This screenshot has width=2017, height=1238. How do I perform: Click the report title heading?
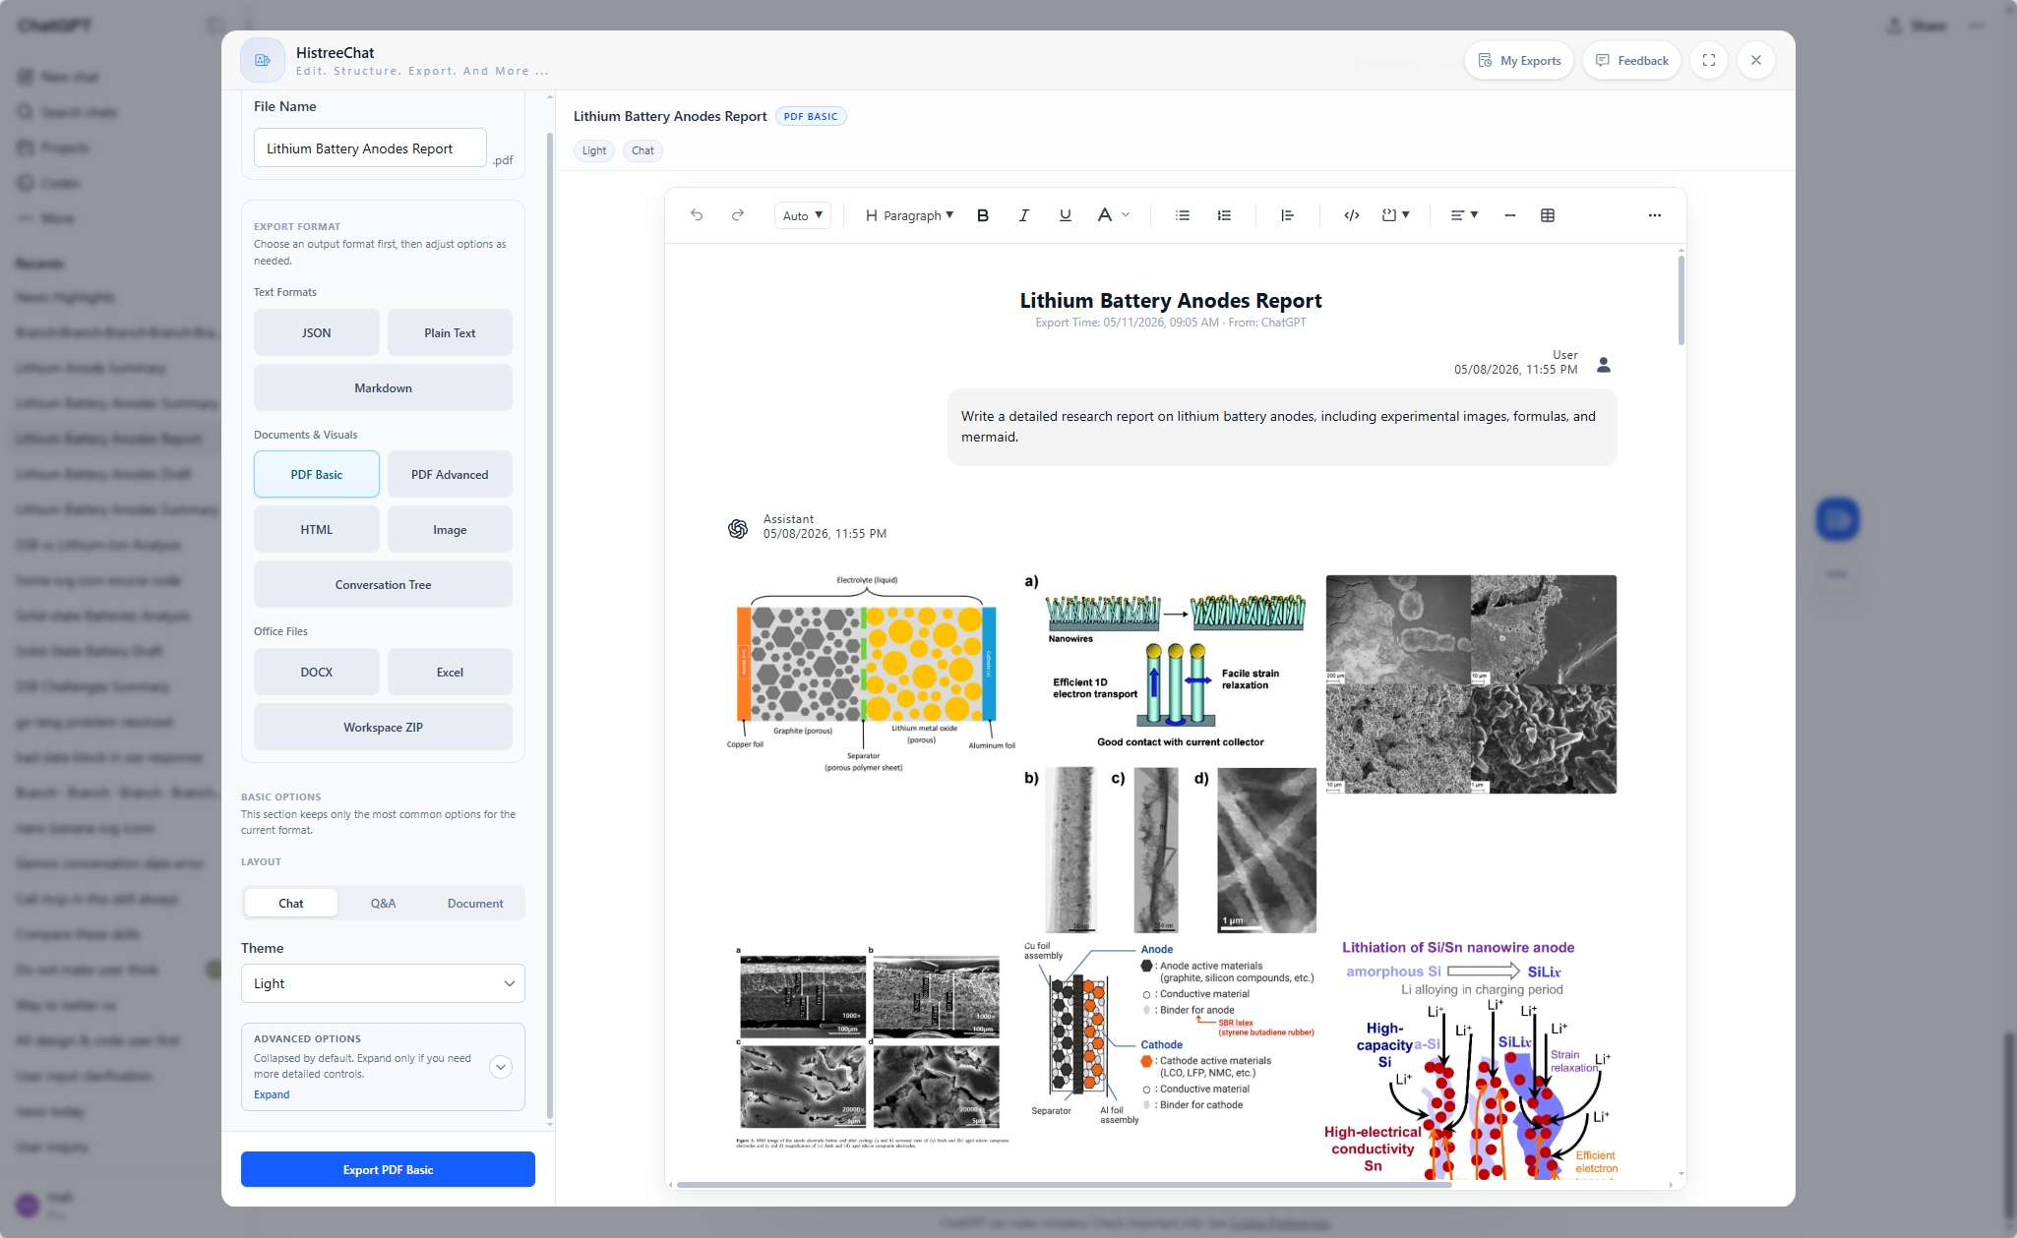click(1171, 300)
